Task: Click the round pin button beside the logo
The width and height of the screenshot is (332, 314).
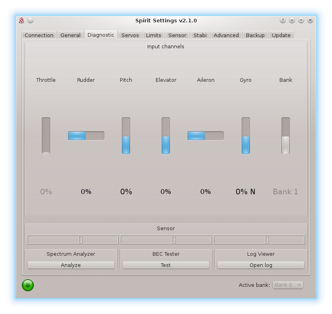Action: tap(31, 20)
